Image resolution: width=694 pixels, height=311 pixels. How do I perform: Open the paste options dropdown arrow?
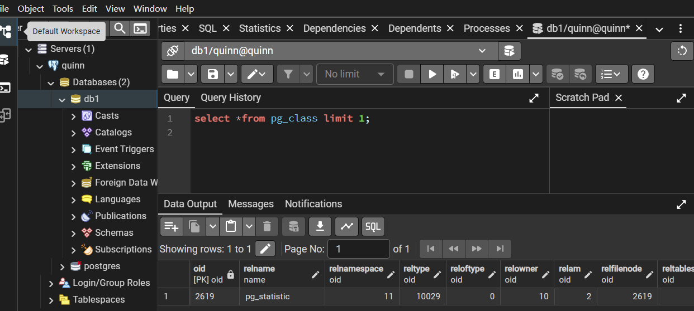(249, 226)
